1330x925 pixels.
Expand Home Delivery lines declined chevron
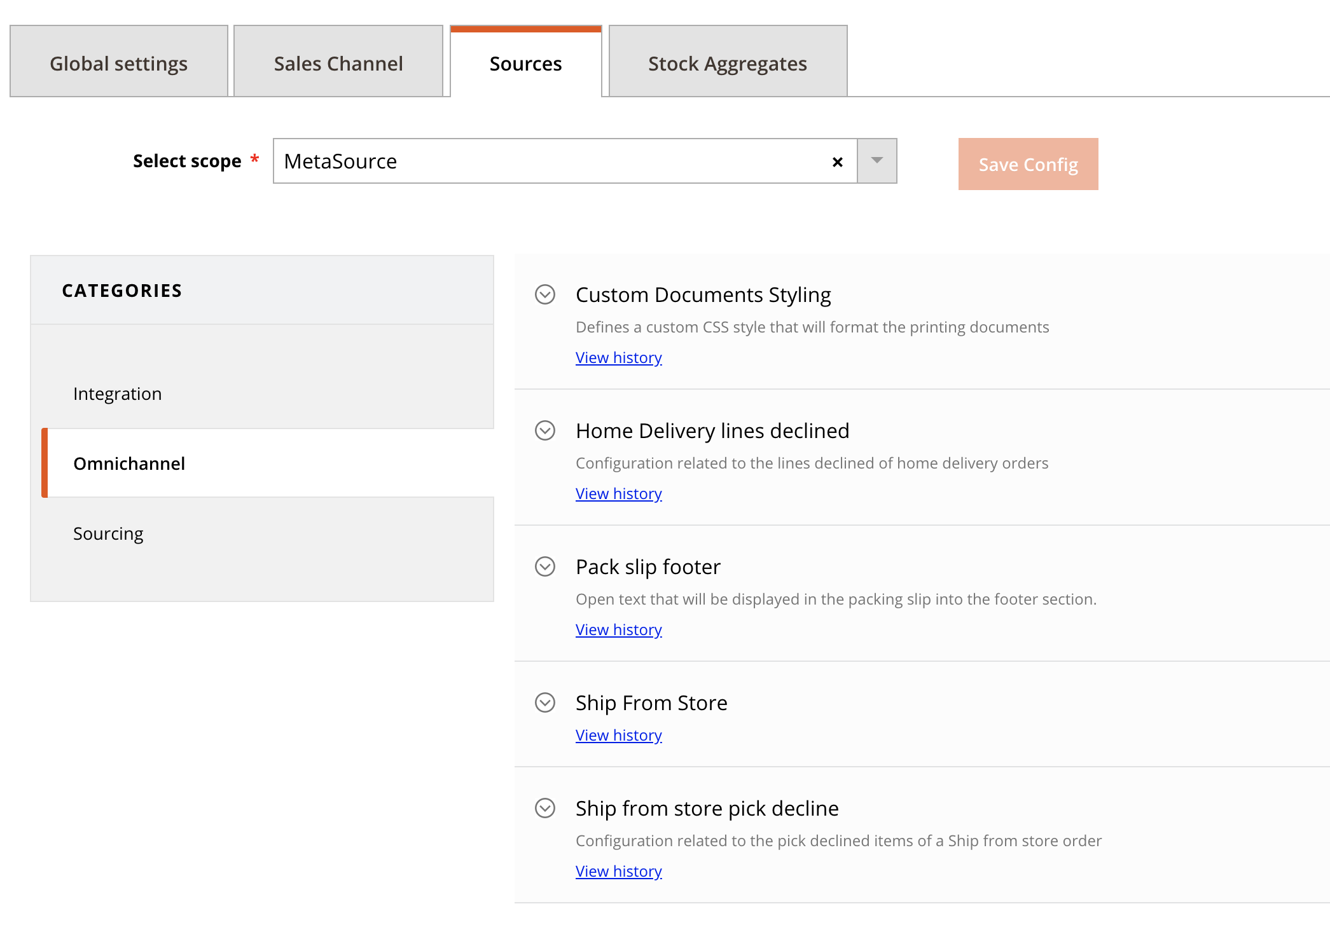tap(545, 430)
